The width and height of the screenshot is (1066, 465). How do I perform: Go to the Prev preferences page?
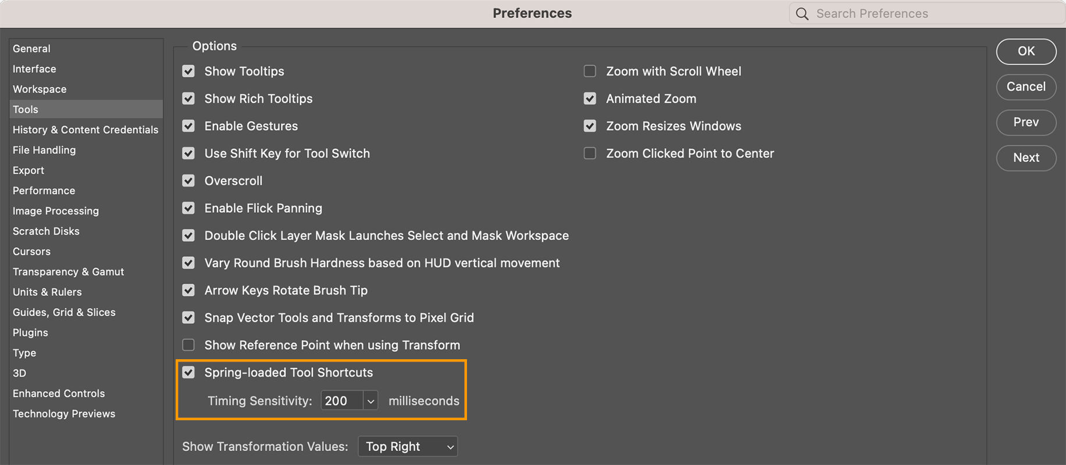1026,122
